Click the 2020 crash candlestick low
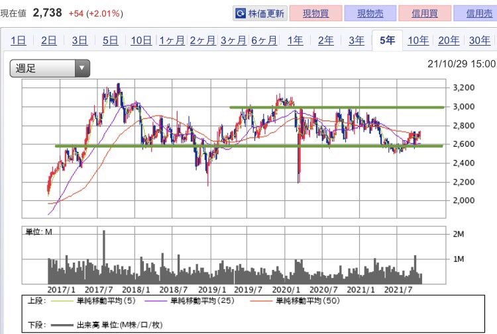Image resolution: width=497 pixels, height=334 pixels. point(299,177)
